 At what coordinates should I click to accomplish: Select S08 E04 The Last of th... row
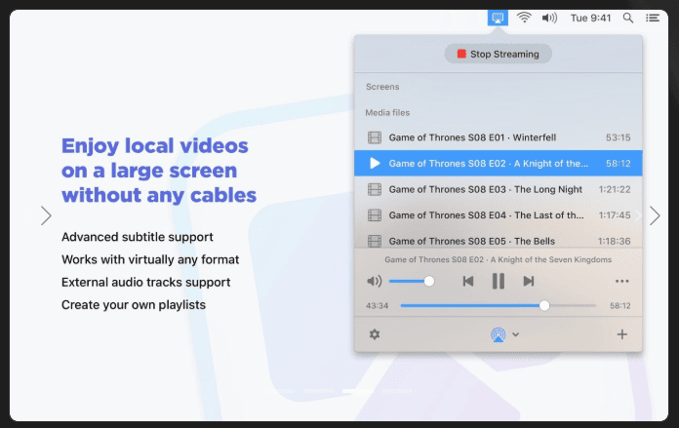[x=498, y=215]
